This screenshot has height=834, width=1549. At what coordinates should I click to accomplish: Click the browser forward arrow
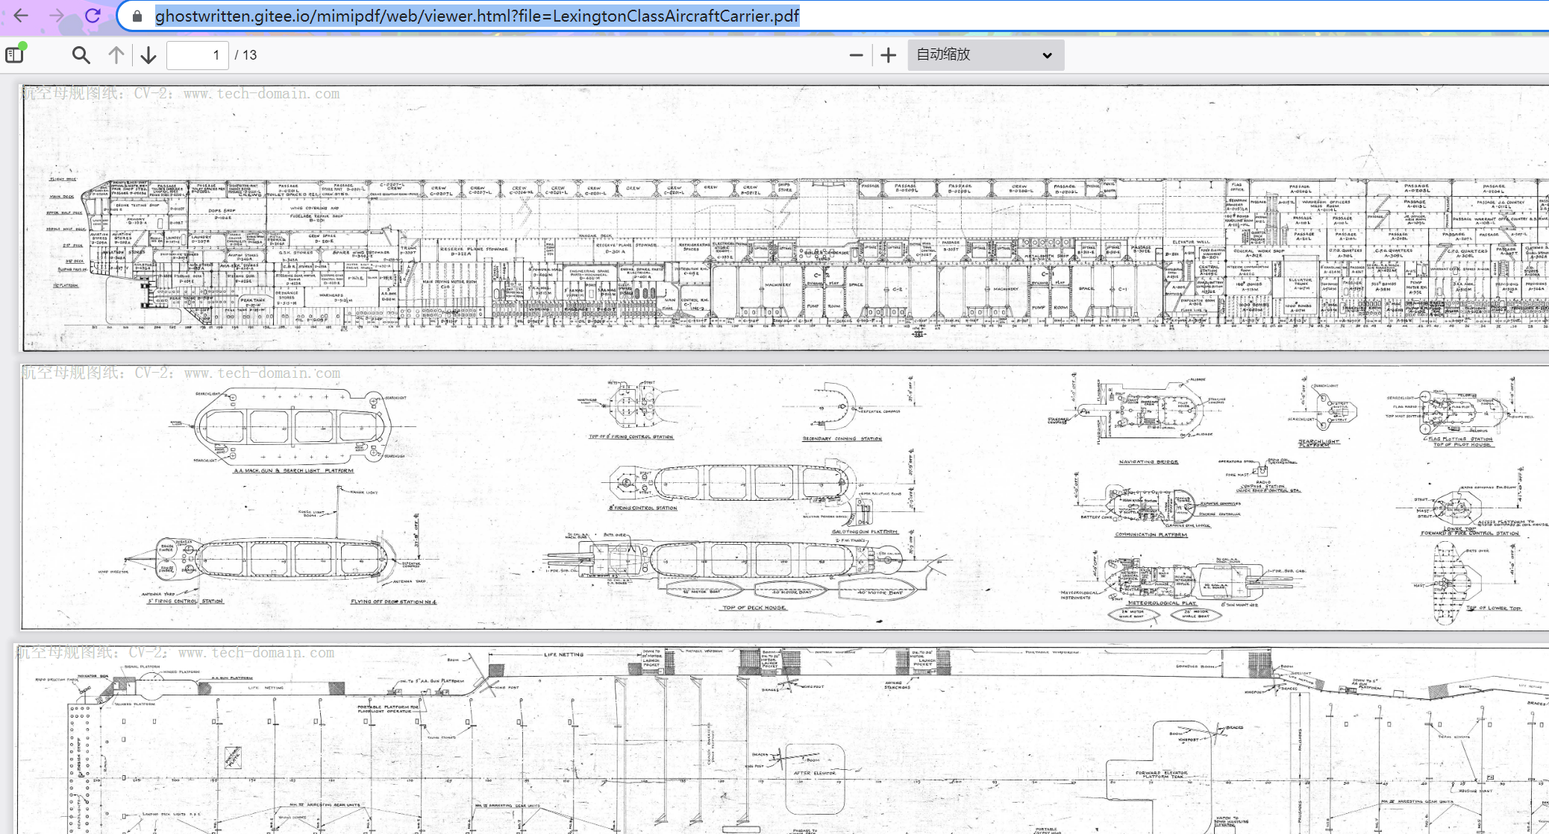[57, 16]
